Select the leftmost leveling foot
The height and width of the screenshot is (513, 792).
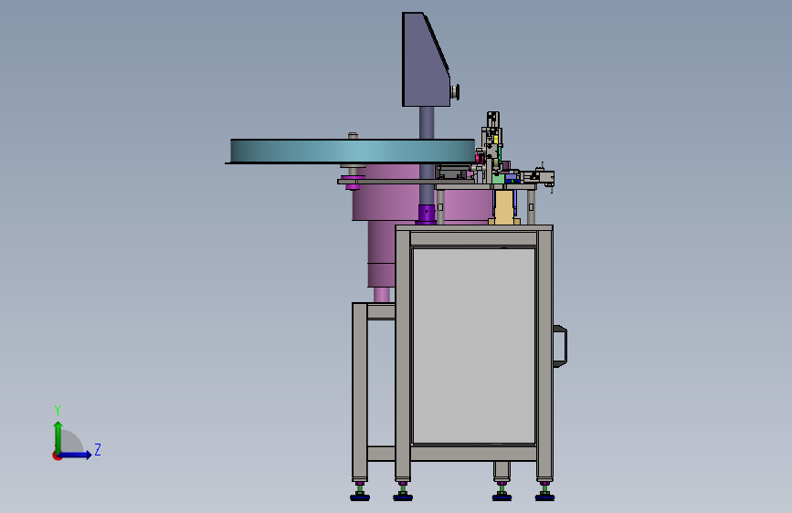[x=360, y=491]
